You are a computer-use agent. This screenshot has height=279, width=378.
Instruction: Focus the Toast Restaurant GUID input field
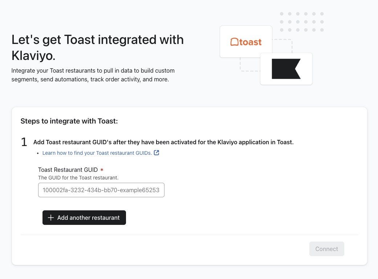[101, 190]
